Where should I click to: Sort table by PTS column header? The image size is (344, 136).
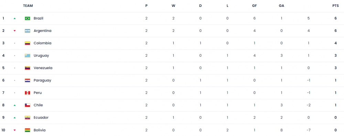pos(335,6)
